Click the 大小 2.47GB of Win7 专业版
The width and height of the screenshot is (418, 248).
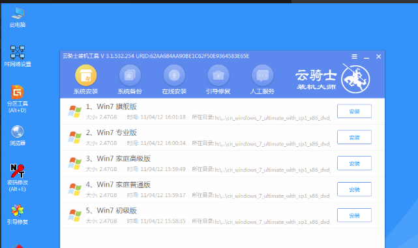101,143
